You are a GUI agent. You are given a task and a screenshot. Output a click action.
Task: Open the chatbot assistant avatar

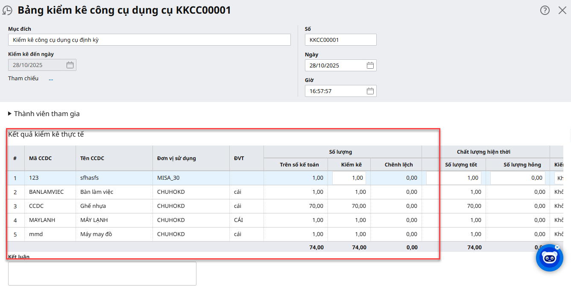point(549,258)
